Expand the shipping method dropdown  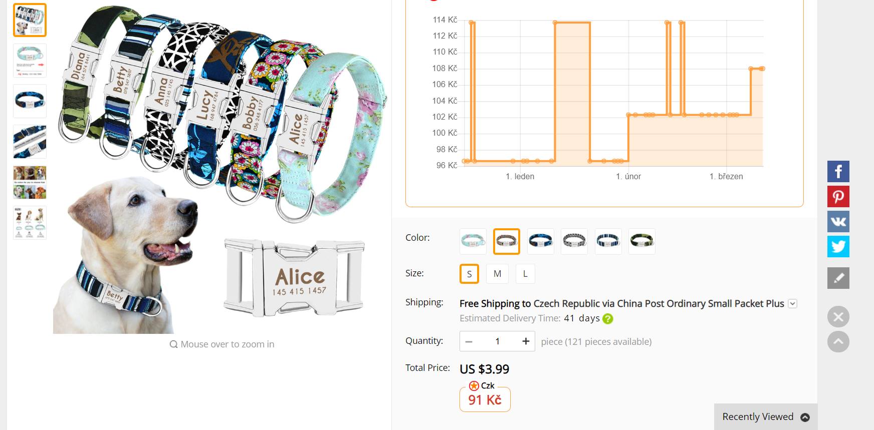pyautogui.click(x=792, y=304)
